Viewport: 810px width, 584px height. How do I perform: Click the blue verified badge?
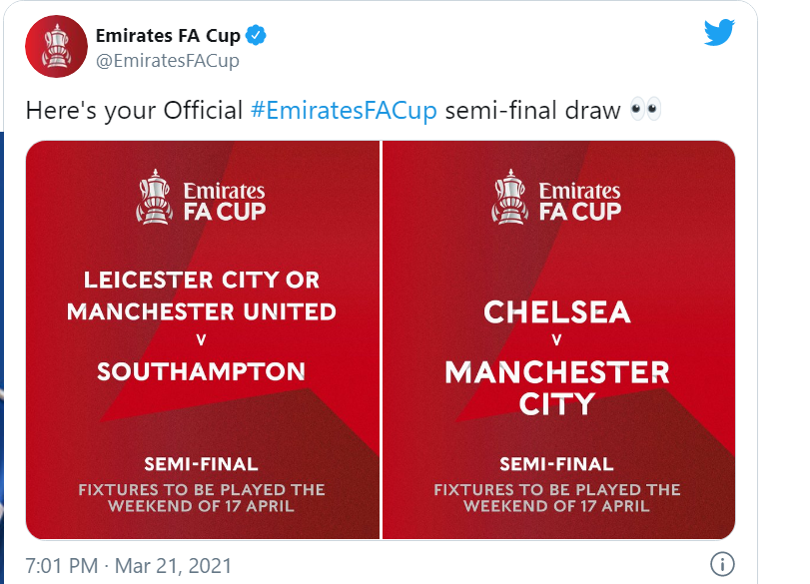257,36
